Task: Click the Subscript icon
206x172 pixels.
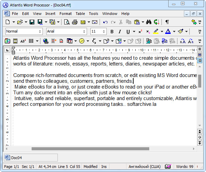Action: click(x=148, y=32)
